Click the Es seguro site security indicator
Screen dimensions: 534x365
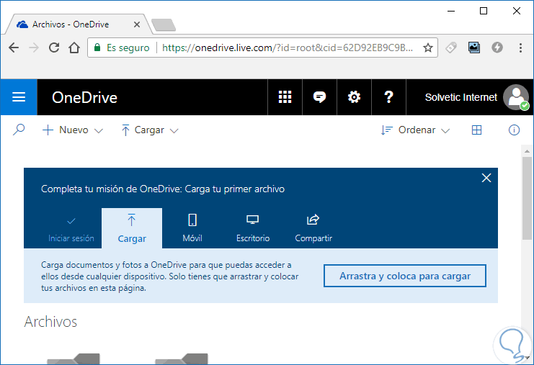[122, 48]
